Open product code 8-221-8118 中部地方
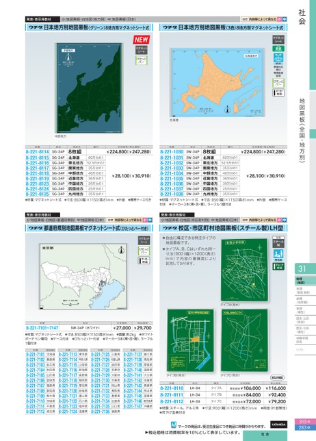Screen dimensions: 316x441 pos(38,173)
